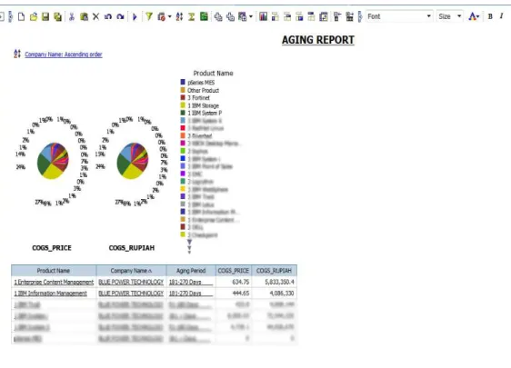Click the Create Sections icon
This screenshot has height=368, width=511.
pyautogui.click(x=311, y=16)
